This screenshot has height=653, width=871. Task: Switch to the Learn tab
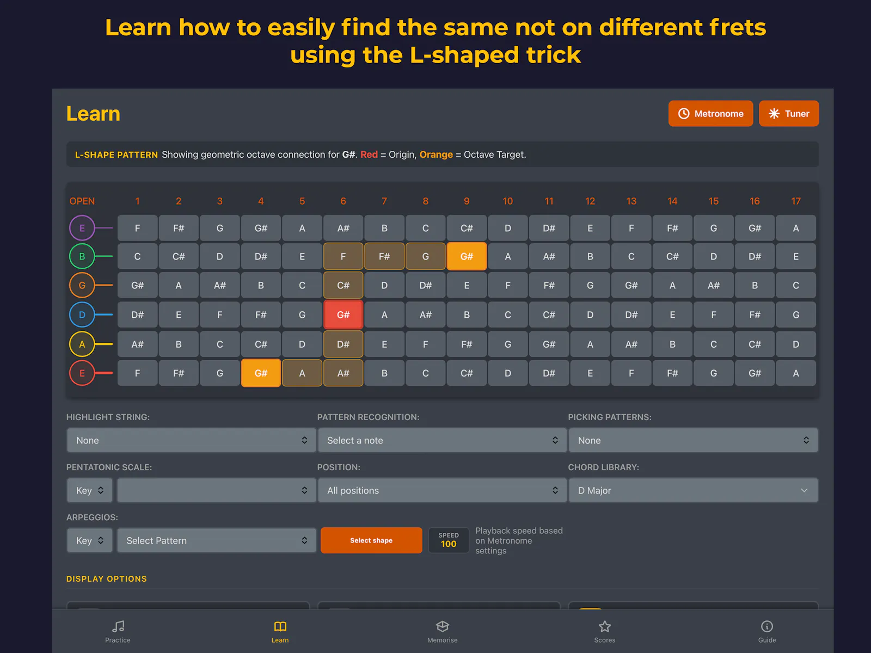tap(280, 632)
